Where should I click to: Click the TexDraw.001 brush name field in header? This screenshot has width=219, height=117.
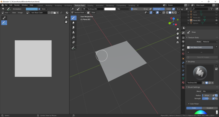point(95,9)
